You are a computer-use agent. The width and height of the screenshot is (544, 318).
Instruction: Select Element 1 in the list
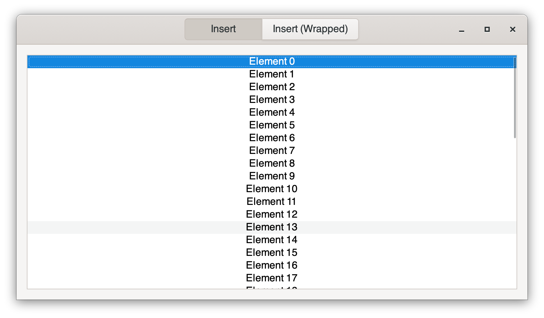click(x=272, y=74)
